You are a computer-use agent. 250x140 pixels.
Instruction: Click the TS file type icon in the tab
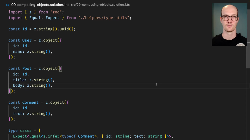pyautogui.click(x=7, y=5)
